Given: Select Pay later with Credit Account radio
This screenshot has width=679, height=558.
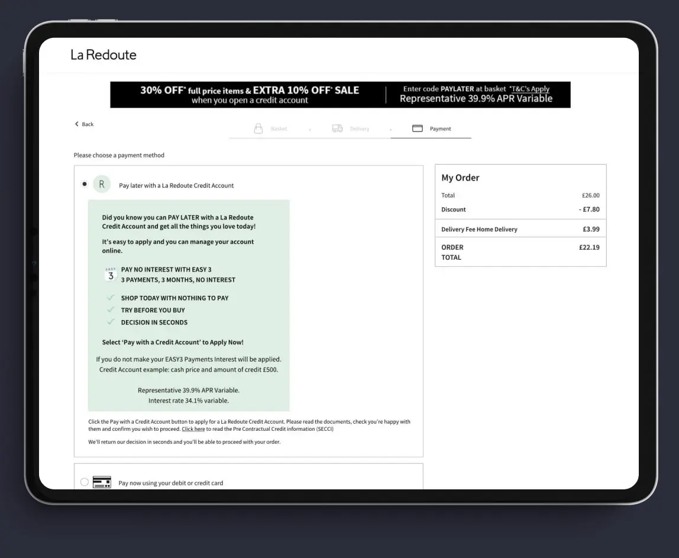Looking at the screenshot, I should tap(85, 184).
